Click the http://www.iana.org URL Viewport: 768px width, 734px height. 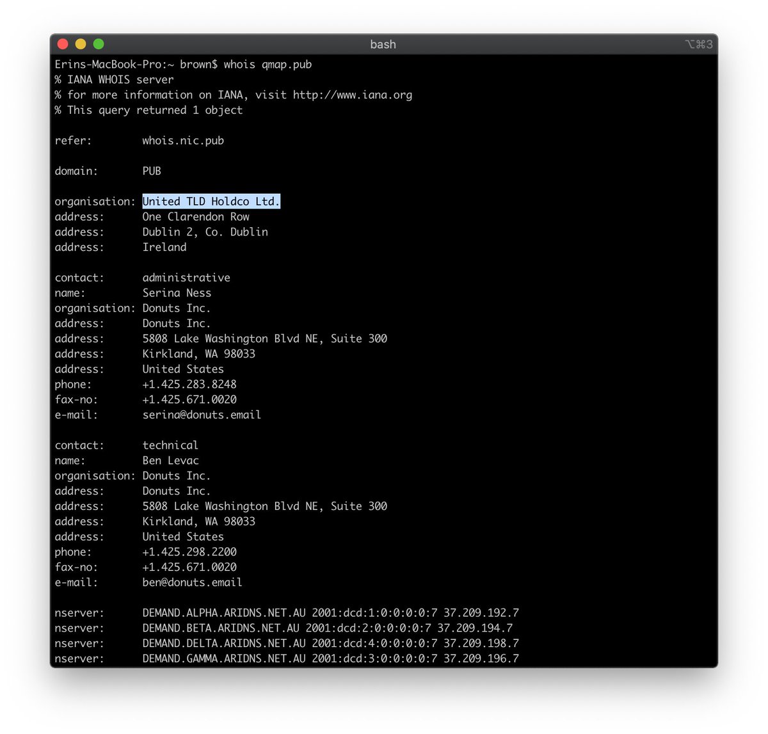pyautogui.click(x=353, y=95)
